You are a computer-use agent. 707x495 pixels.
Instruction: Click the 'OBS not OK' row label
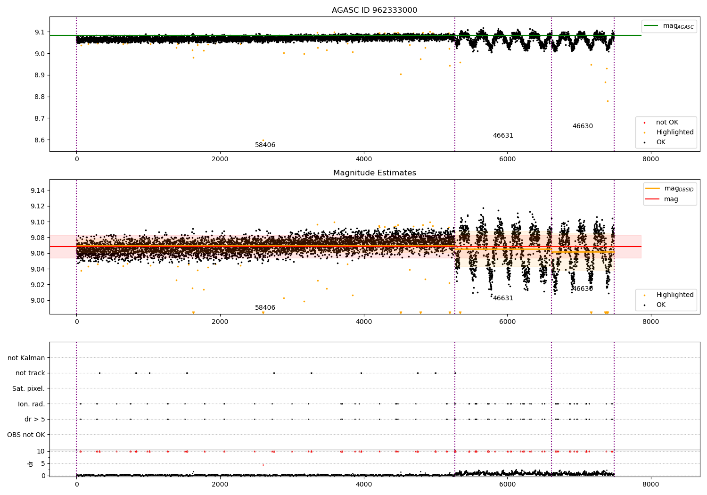click(x=26, y=435)
